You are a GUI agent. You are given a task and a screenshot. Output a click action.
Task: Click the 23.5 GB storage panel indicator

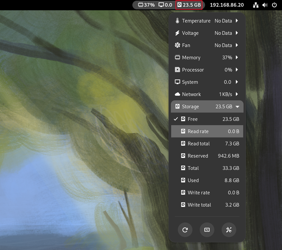click(189, 5)
